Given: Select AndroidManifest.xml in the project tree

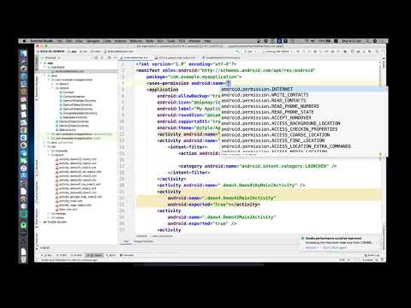Looking at the screenshot, I should tap(69, 71).
